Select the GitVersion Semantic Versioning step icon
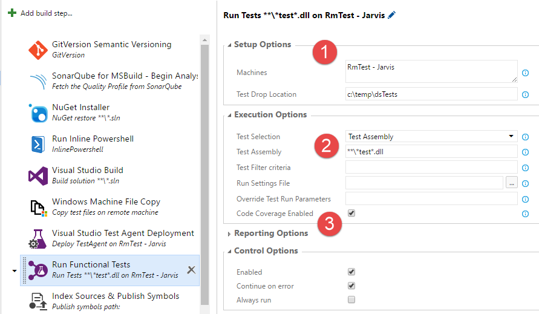The height and width of the screenshot is (314, 539). (38, 50)
